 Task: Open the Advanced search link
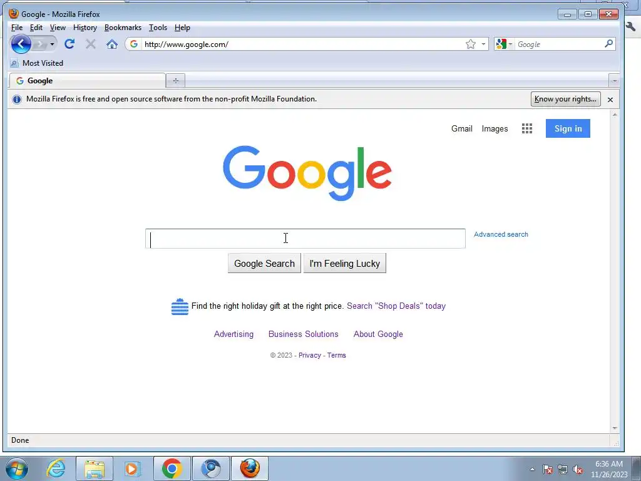[501, 234]
